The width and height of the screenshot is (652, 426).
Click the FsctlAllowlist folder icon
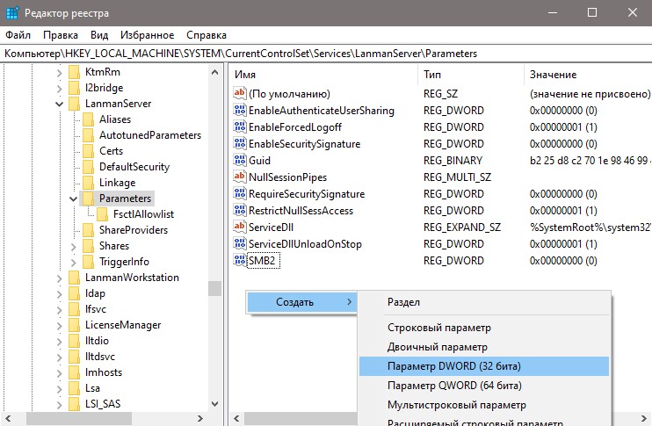(x=103, y=214)
